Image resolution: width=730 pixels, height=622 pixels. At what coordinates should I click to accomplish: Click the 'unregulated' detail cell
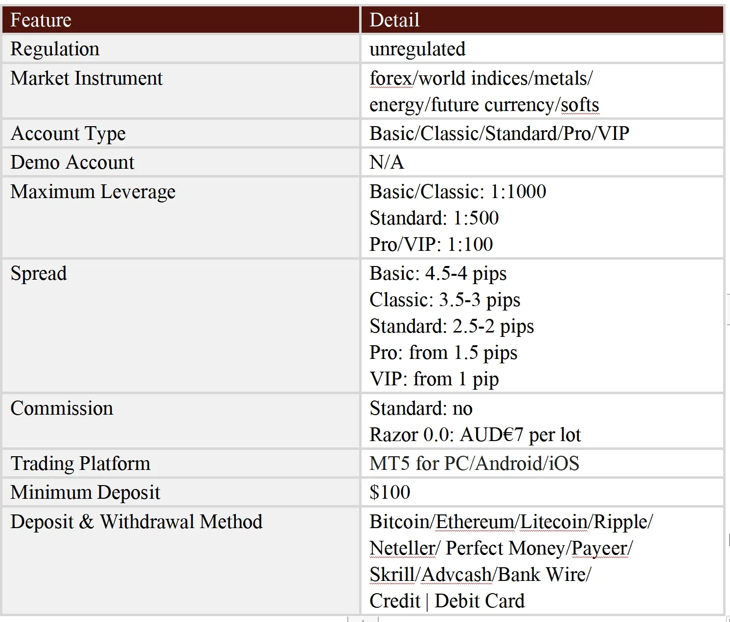[x=542, y=49]
